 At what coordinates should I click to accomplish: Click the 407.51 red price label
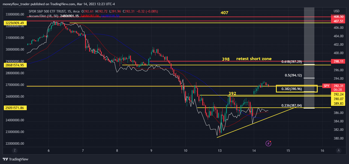tap(338, 21)
